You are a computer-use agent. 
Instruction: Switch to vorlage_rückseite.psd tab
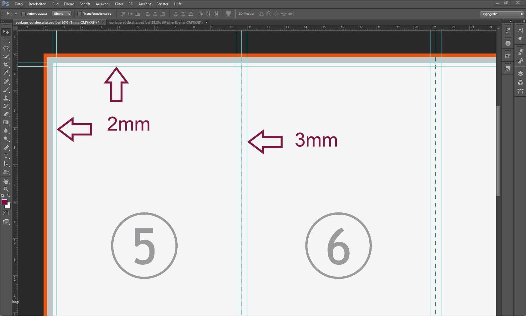[156, 23]
